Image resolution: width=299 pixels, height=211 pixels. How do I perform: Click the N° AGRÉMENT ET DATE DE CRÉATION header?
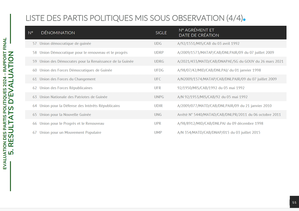tap(199, 33)
